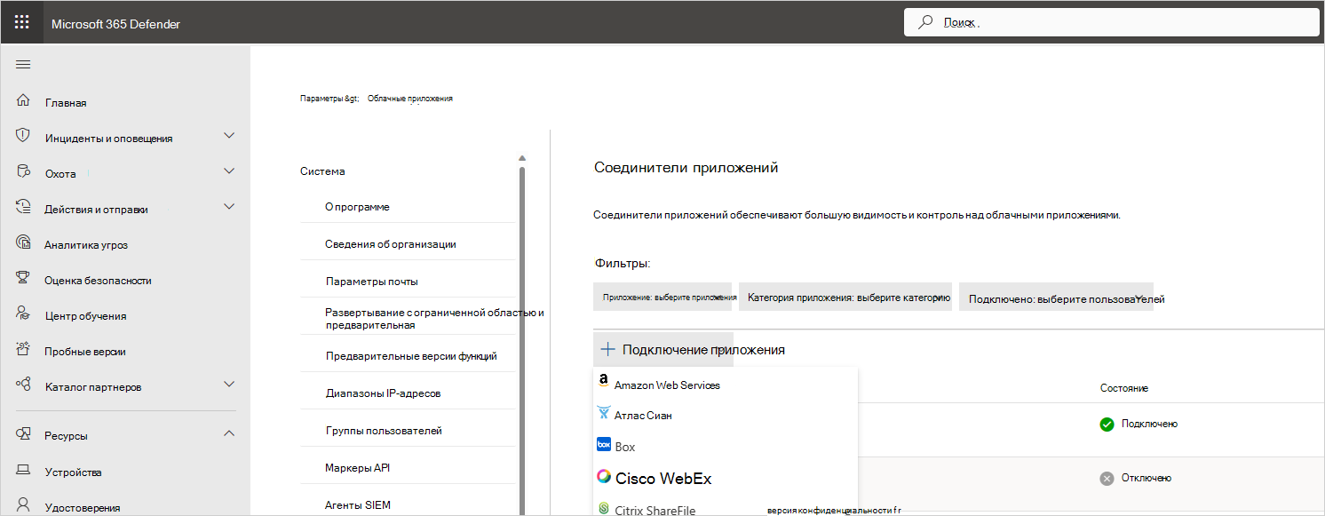The width and height of the screenshot is (1325, 516).
Task: Click the settings list scroll-up arrow
Action: click(522, 158)
